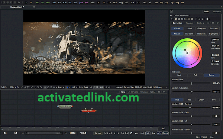Add a Rectangle mask Rct
The height and width of the screenshot is (139, 223).
(x=182, y=3)
